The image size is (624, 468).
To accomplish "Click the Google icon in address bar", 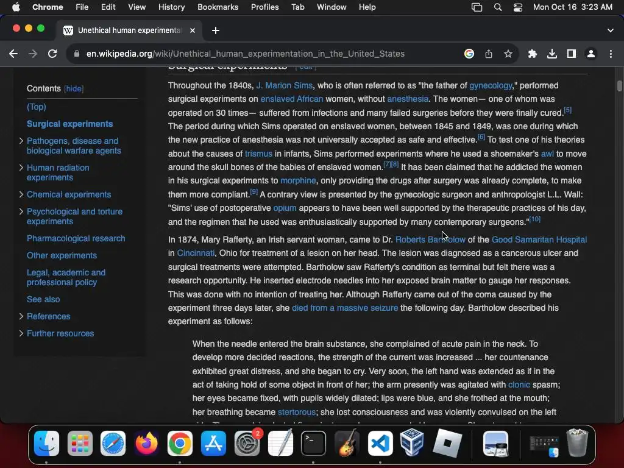I will (469, 54).
